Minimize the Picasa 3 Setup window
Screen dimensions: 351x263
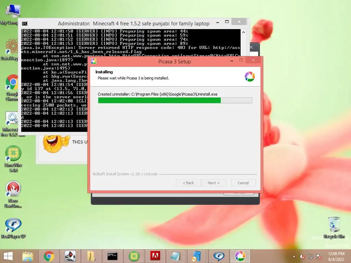click(232, 61)
